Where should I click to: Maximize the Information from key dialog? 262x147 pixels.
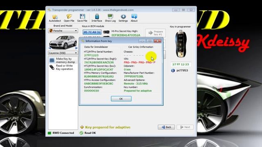click(150, 41)
